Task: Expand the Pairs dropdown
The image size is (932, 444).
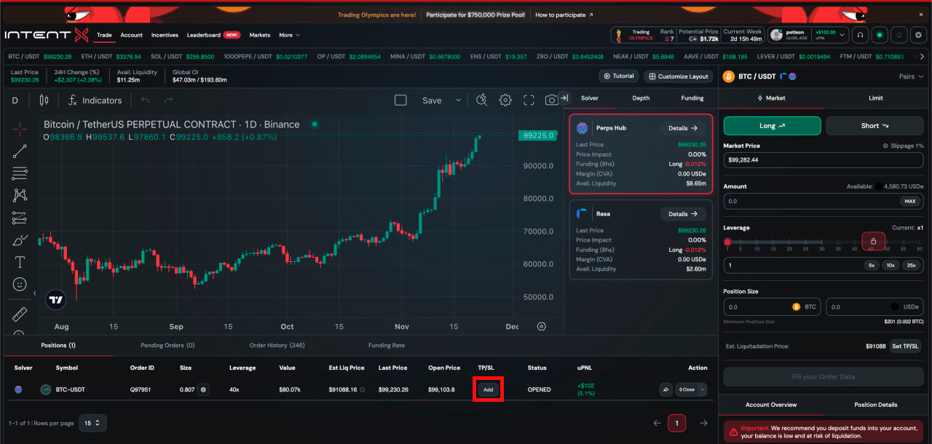Action: 911,76
